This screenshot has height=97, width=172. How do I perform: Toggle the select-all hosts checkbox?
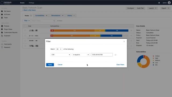click(x=25, y=26)
